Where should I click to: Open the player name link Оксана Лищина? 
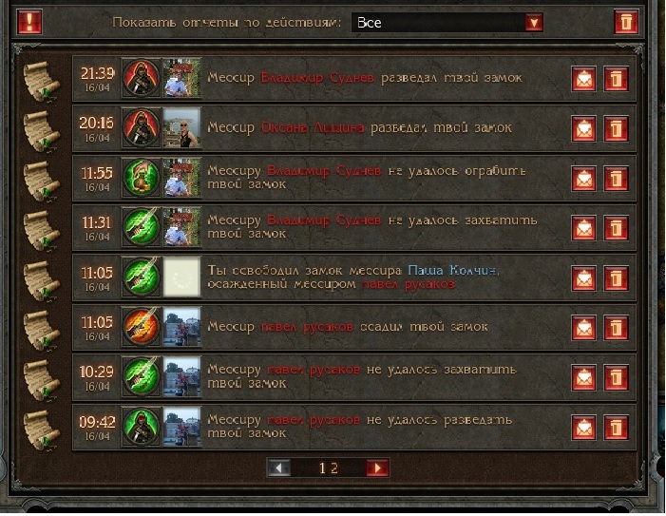pos(313,128)
